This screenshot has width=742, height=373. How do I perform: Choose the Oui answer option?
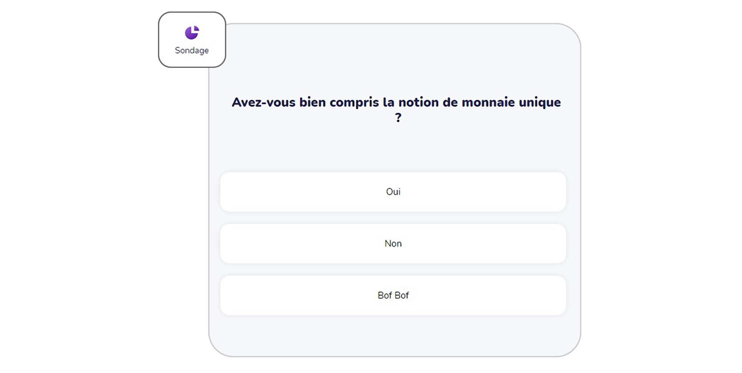point(393,192)
